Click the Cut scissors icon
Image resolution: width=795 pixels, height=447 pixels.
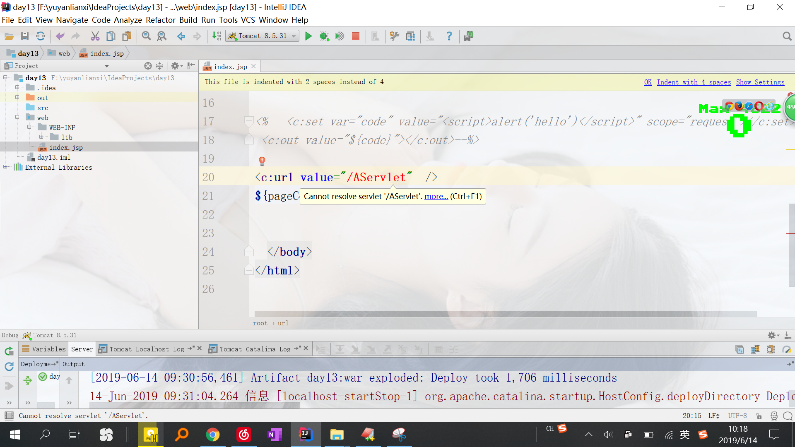tap(95, 36)
